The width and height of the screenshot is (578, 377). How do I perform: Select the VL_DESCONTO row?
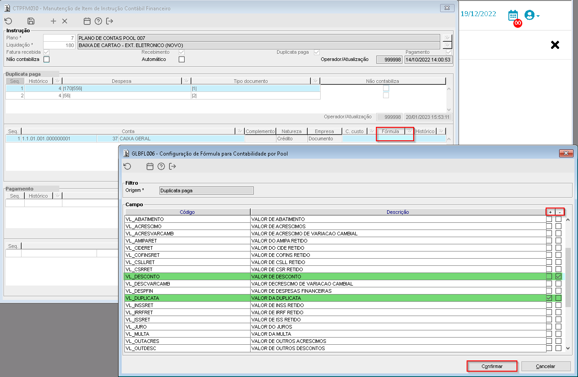(x=335, y=277)
